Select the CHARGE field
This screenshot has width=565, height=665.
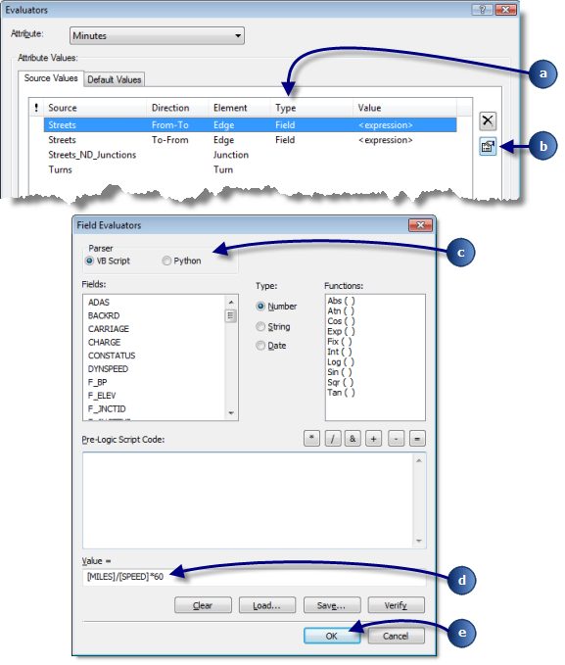(x=104, y=342)
